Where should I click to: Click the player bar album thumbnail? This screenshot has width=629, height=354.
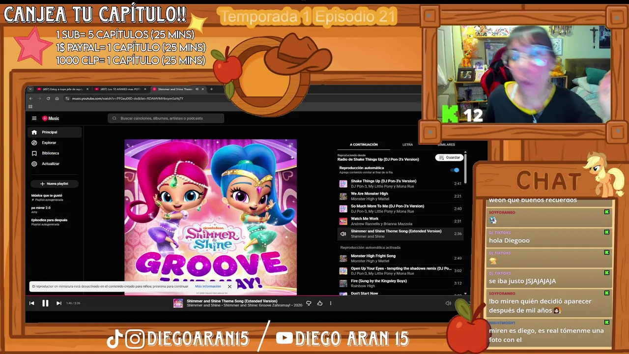tap(178, 303)
